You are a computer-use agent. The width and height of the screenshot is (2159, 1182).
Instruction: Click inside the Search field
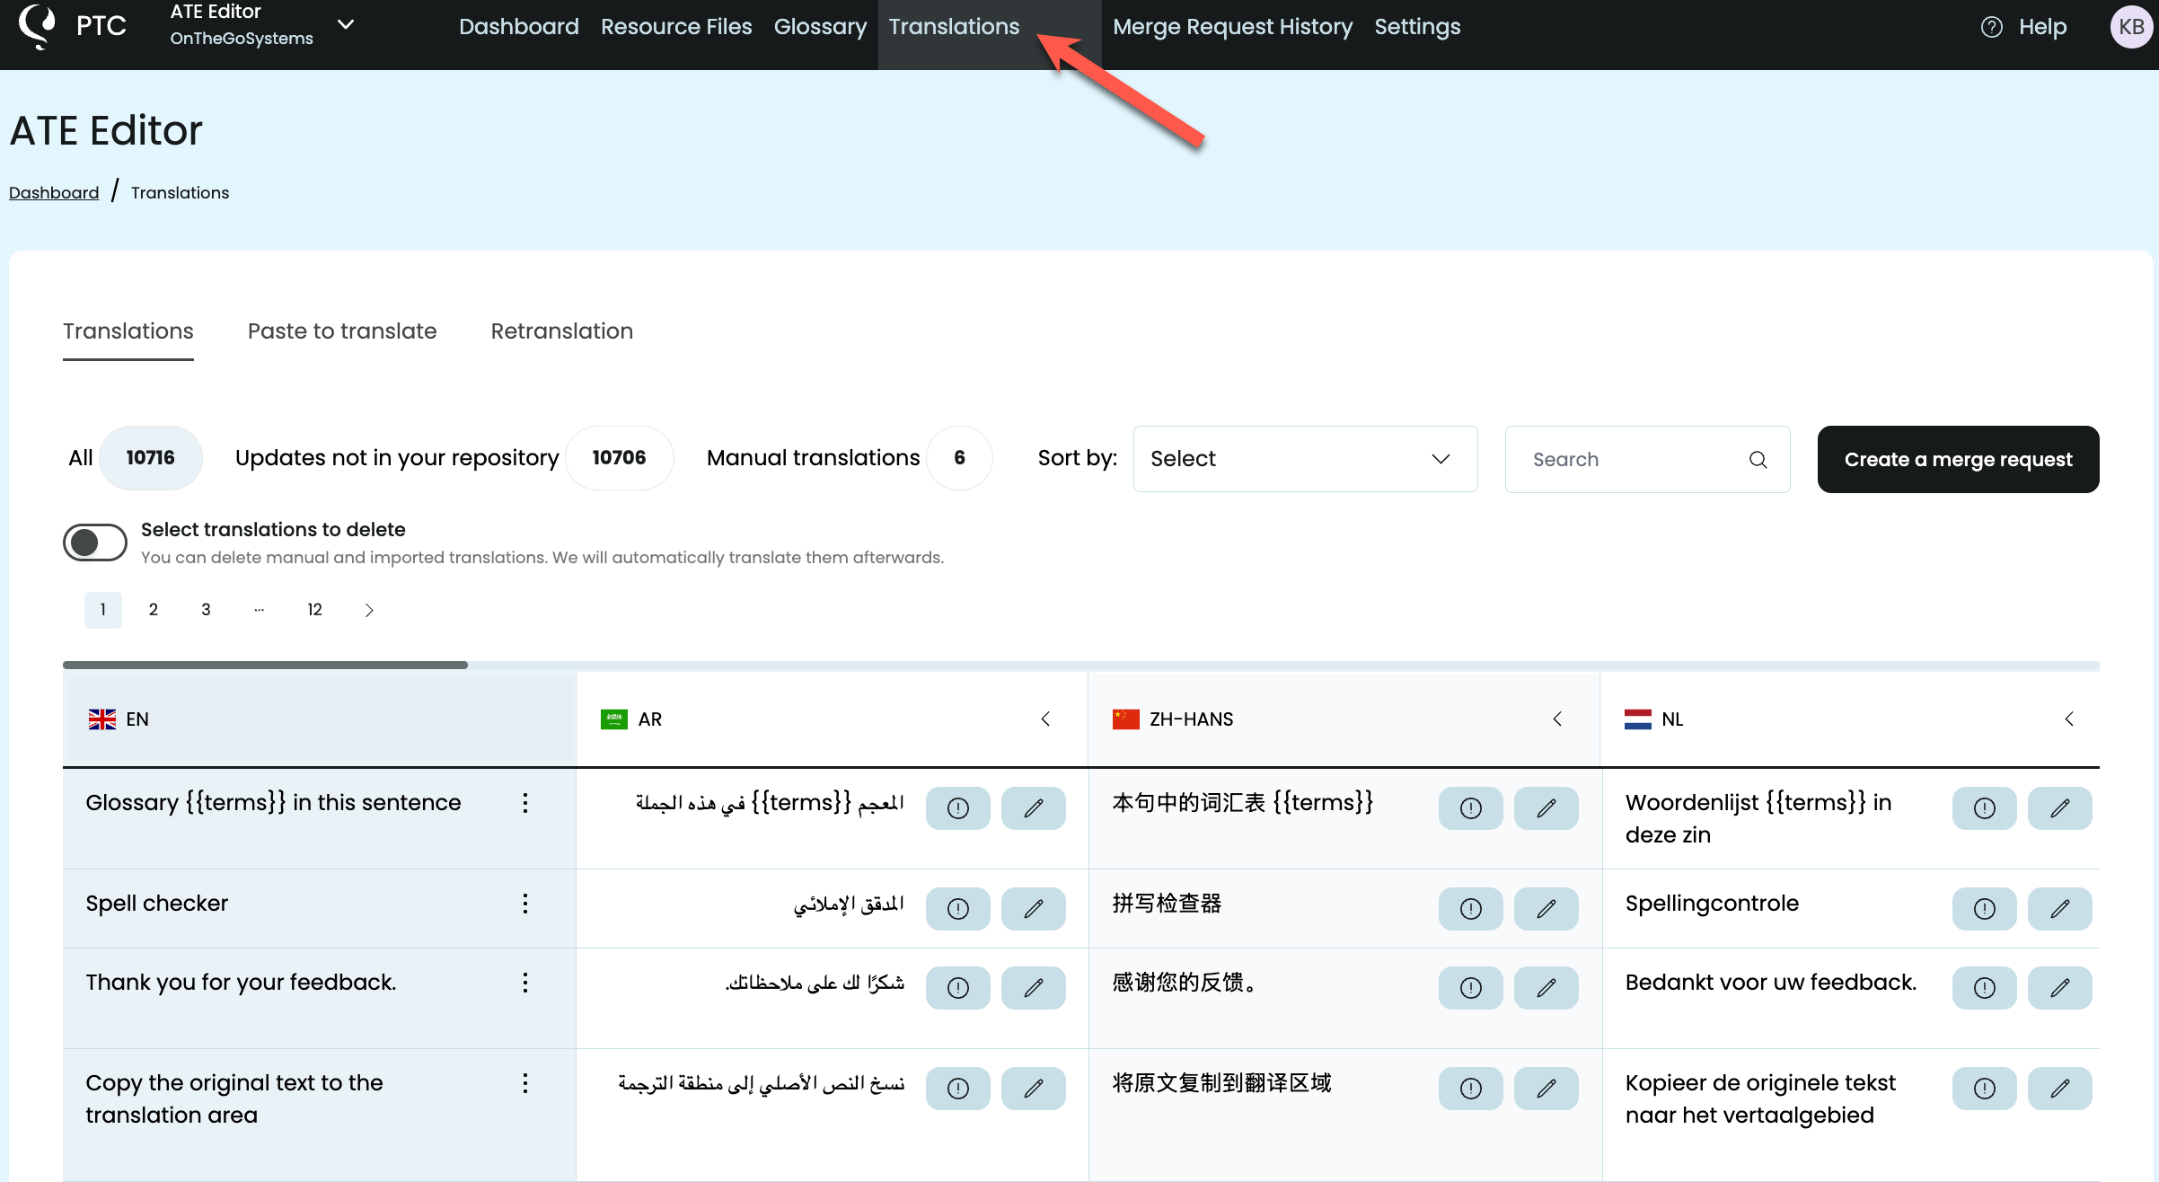click(1626, 459)
